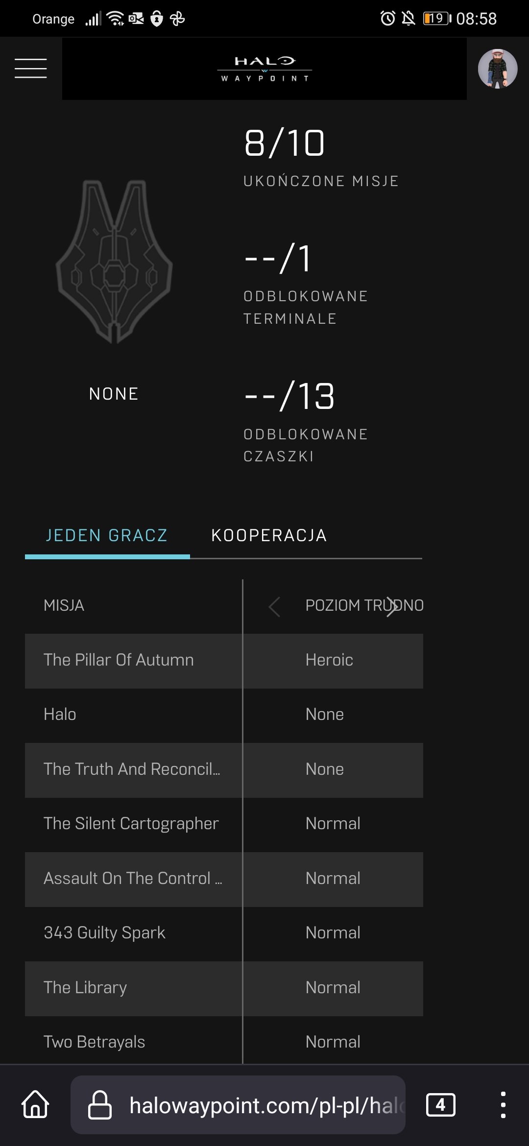Tap the browser home icon
Viewport: 529px width, 1146px height.
35,1104
